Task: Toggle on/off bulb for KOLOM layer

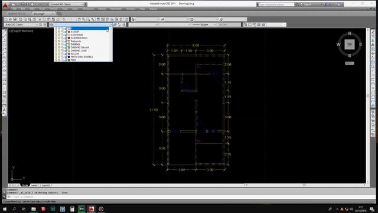Action: tap(56, 54)
